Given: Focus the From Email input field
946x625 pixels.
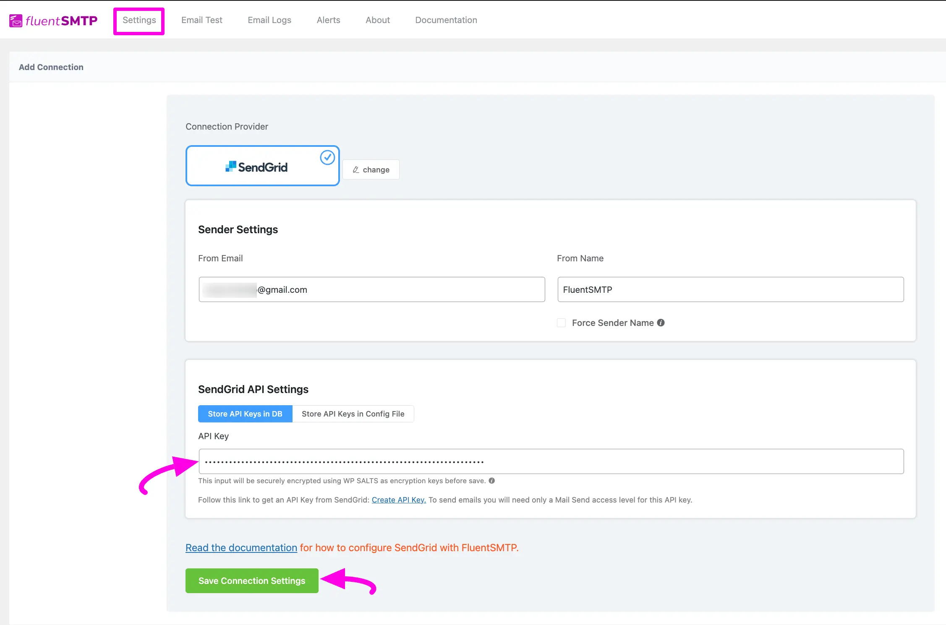Looking at the screenshot, I should tap(372, 289).
